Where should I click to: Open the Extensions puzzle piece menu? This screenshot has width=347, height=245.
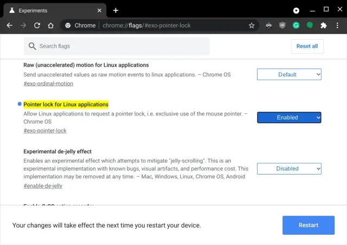[x=324, y=25]
